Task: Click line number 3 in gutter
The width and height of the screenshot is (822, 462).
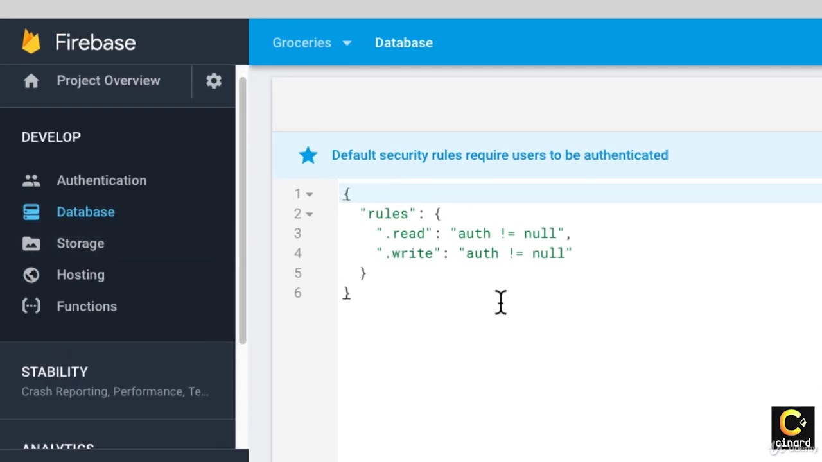Action: 297,234
